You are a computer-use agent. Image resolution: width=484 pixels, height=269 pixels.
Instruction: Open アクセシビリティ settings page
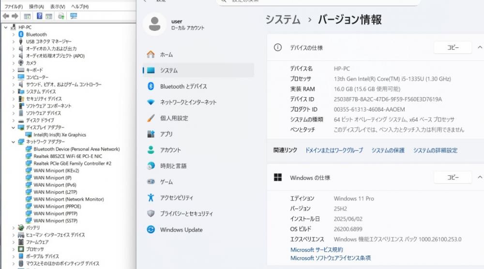click(198, 198)
